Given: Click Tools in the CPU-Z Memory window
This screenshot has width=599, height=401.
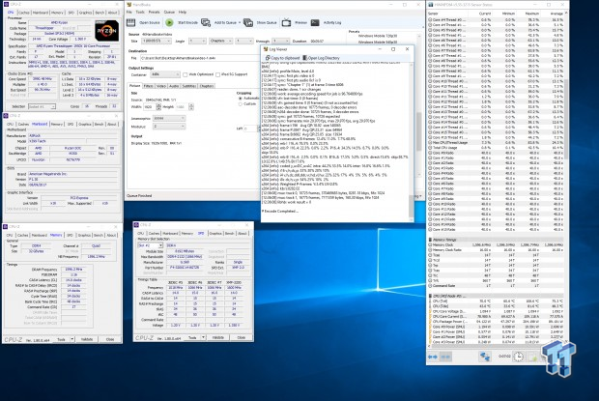Looking at the screenshot, I should pos(61,339).
